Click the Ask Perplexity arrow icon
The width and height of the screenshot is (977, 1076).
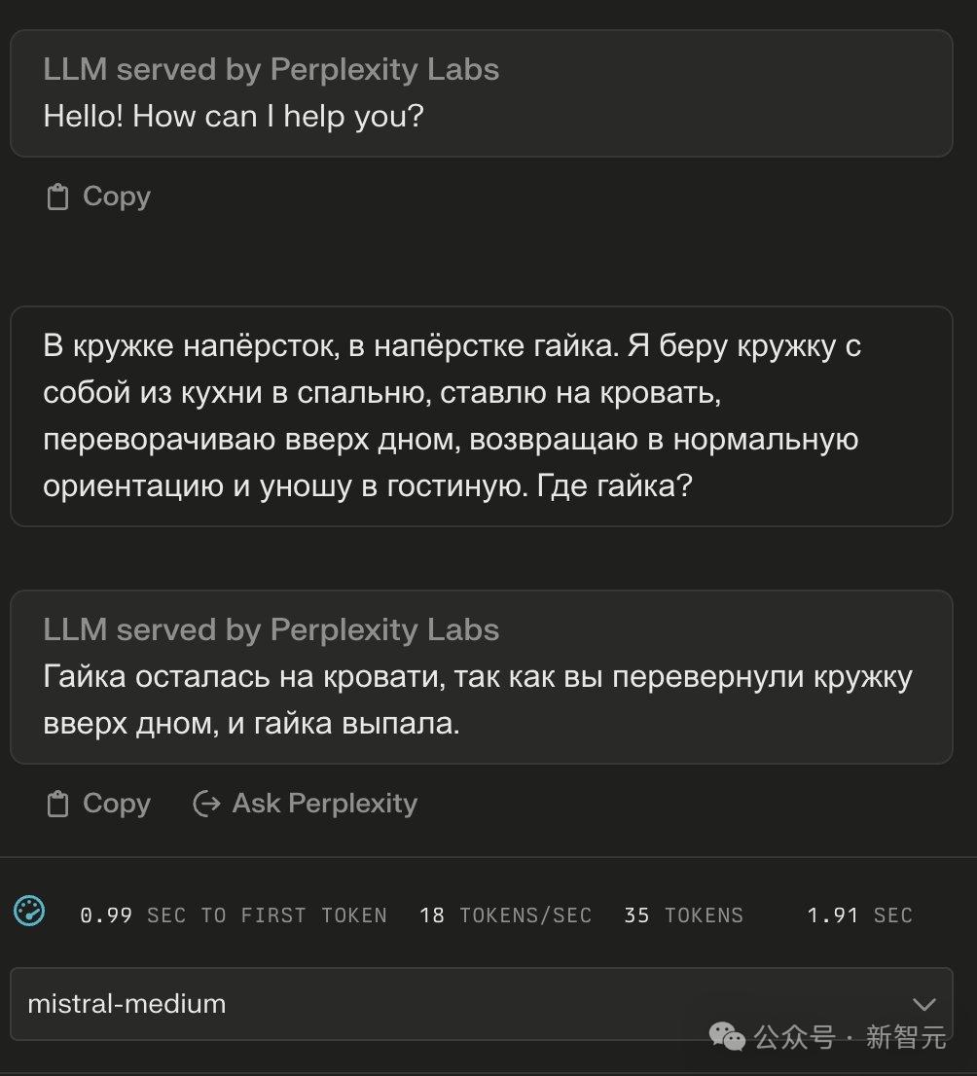click(x=206, y=804)
